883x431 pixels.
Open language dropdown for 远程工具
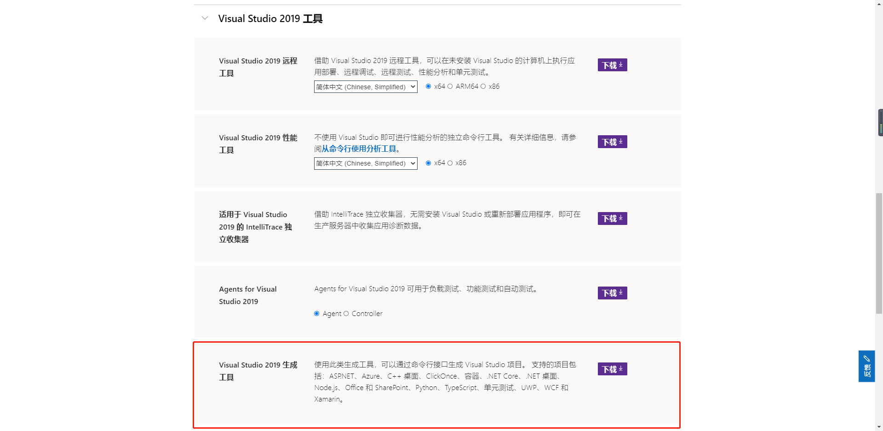pos(366,87)
